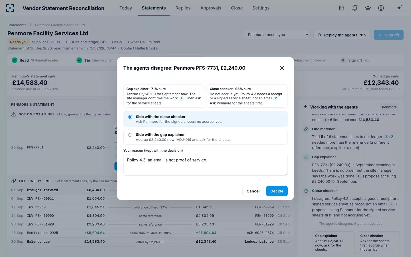411x257 pixels.
Task: Click the sparkle icon by Working with the agents
Action: point(305,107)
